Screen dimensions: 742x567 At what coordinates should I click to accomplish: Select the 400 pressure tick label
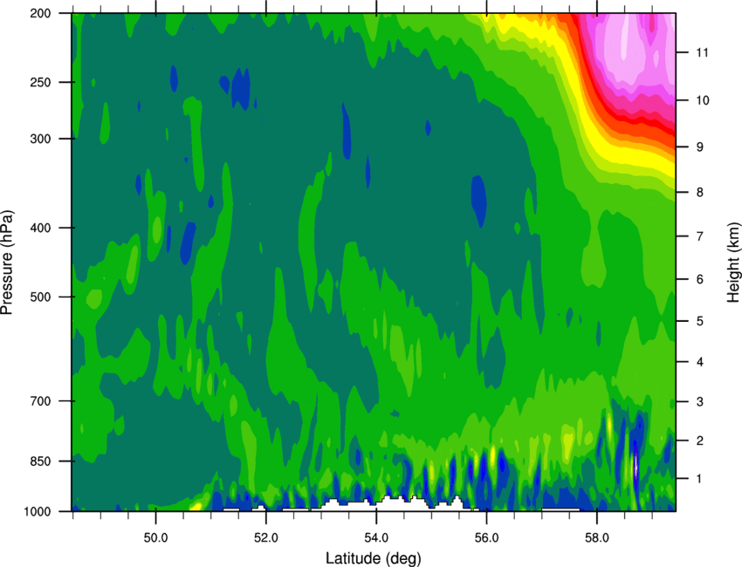tap(40, 228)
